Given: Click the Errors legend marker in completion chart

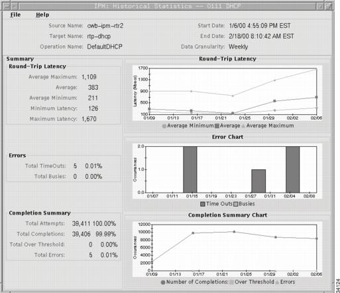Looking at the screenshot, I should point(277,282).
